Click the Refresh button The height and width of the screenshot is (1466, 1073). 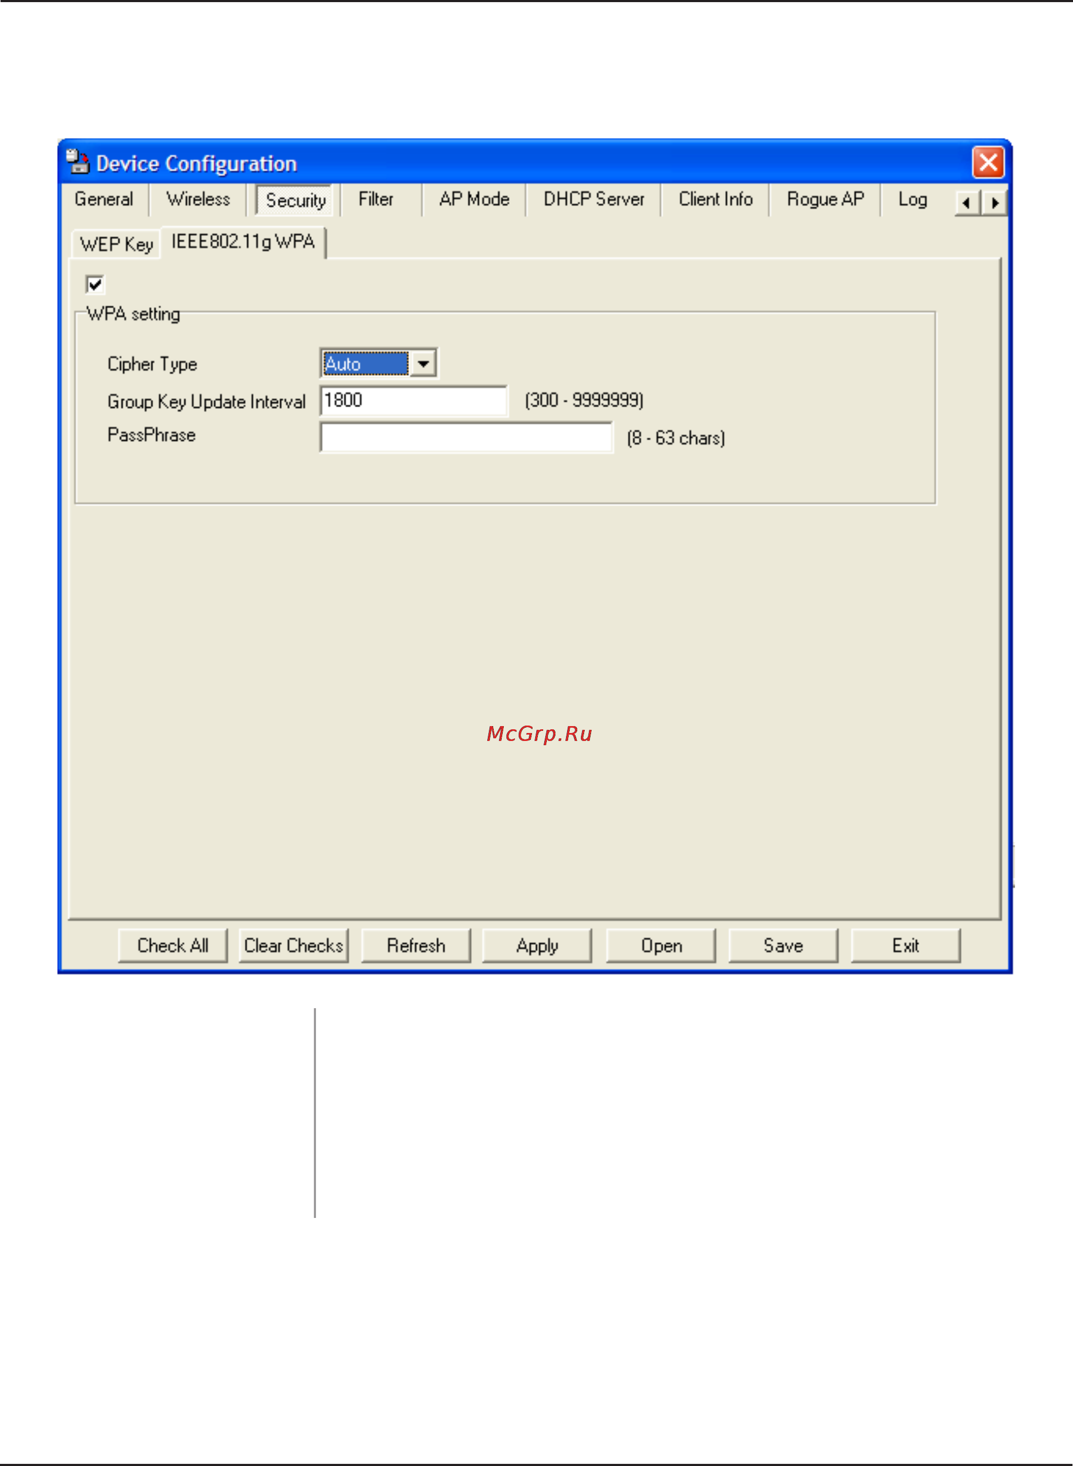(415, 945)
